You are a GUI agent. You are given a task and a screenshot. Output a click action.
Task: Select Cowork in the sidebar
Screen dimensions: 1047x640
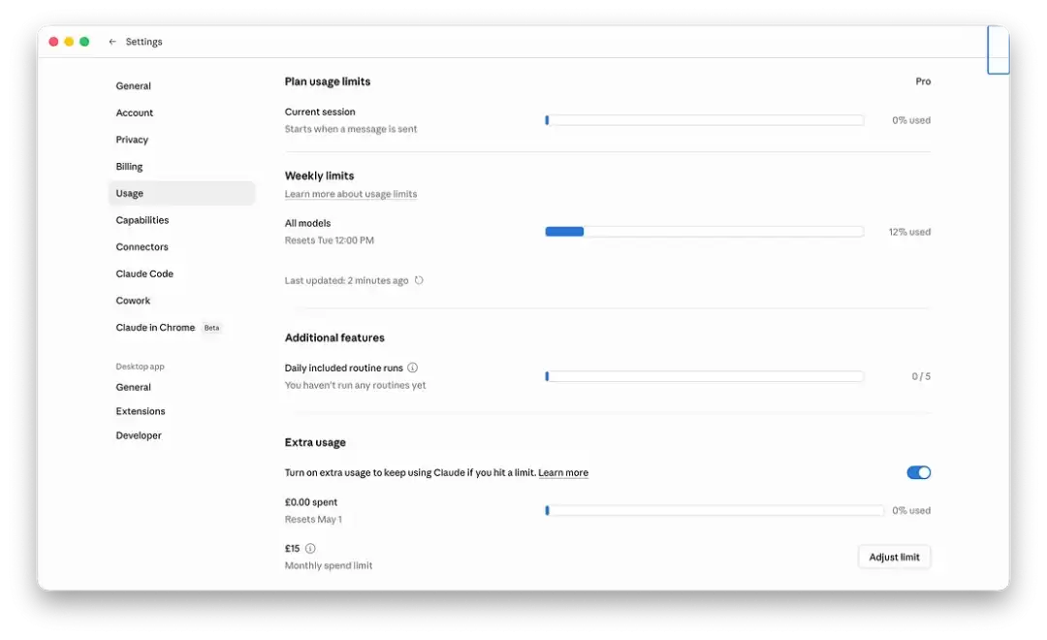pos(133,301)
